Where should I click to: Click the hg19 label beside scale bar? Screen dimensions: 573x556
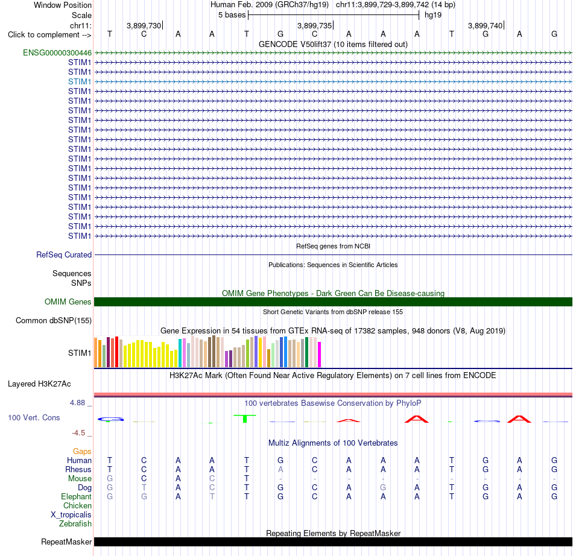coord(433,15)
